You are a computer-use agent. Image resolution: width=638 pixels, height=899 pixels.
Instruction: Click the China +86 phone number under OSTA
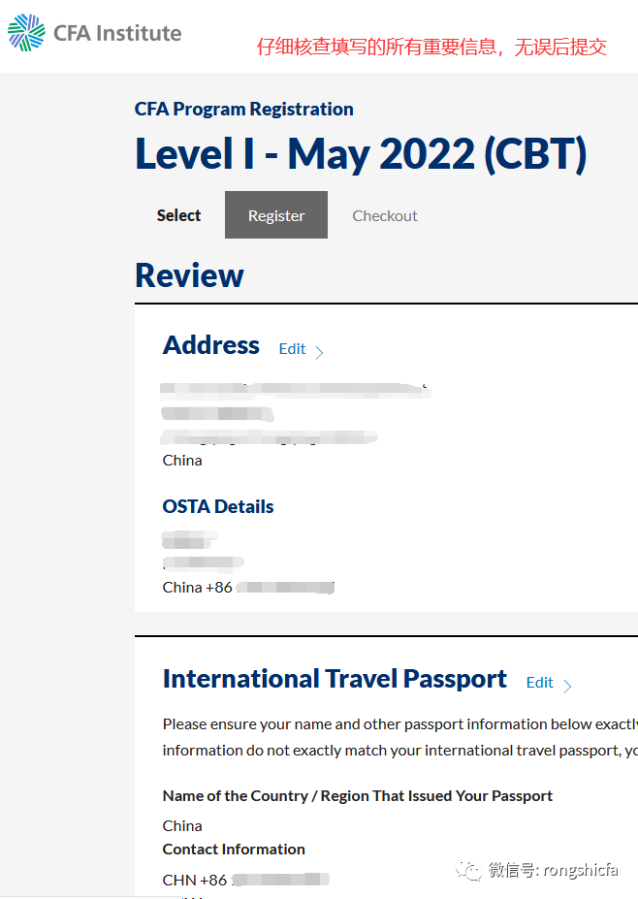[248, 588]
